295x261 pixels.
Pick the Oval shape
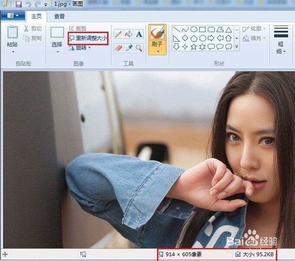[x=194, y=30]
